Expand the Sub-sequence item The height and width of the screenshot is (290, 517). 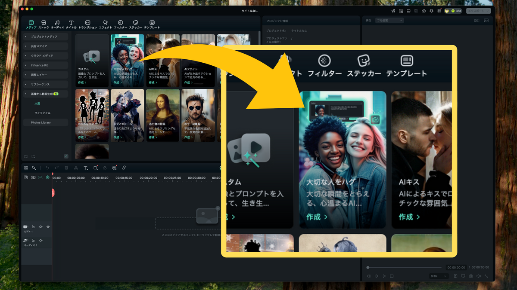45,84
